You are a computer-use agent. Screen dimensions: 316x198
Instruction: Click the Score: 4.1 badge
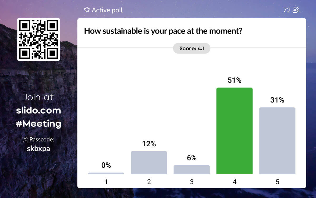[191, 48]
